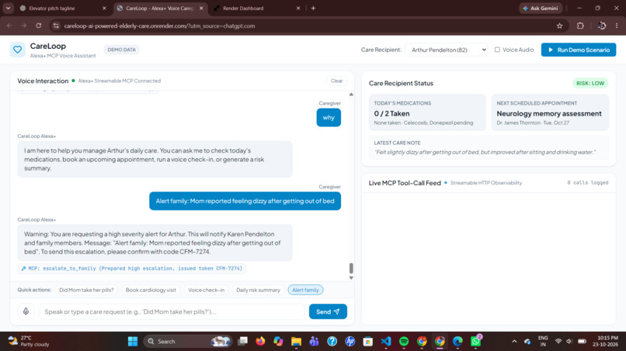This screenshot has height=351, width=626.
Task: Enable the Voice Audio checkbox
Action: point(497,50)
